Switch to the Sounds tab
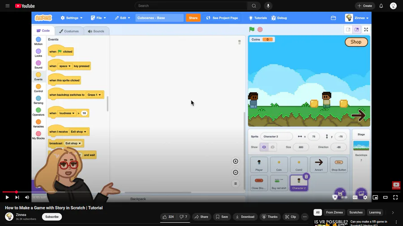Screen dimensions: 403x226 point(96,31)
